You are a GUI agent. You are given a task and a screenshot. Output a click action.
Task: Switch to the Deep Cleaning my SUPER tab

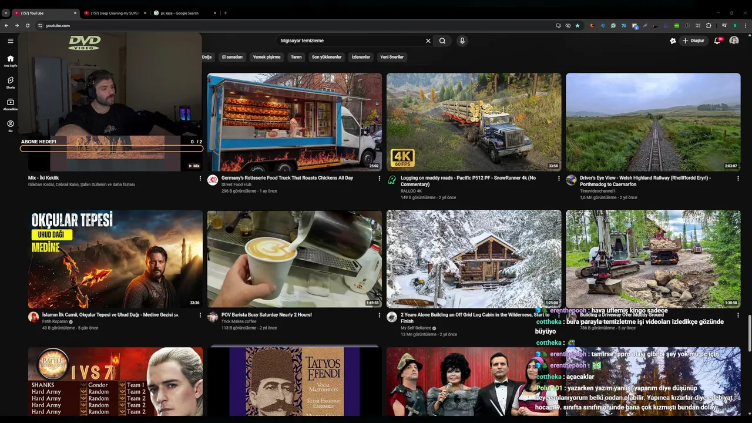[114, 13]
